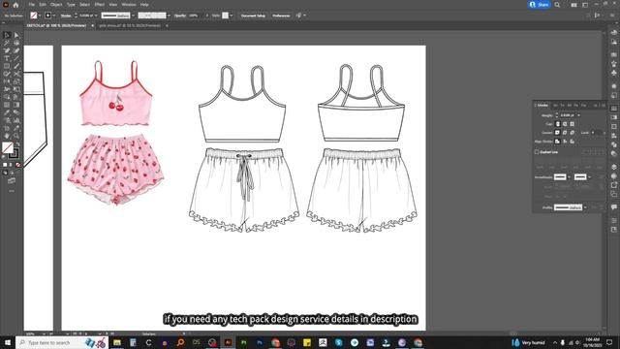This screenshot has height=349, width=620.
Task: Select the Hand tool
Action: click(7, 136)
